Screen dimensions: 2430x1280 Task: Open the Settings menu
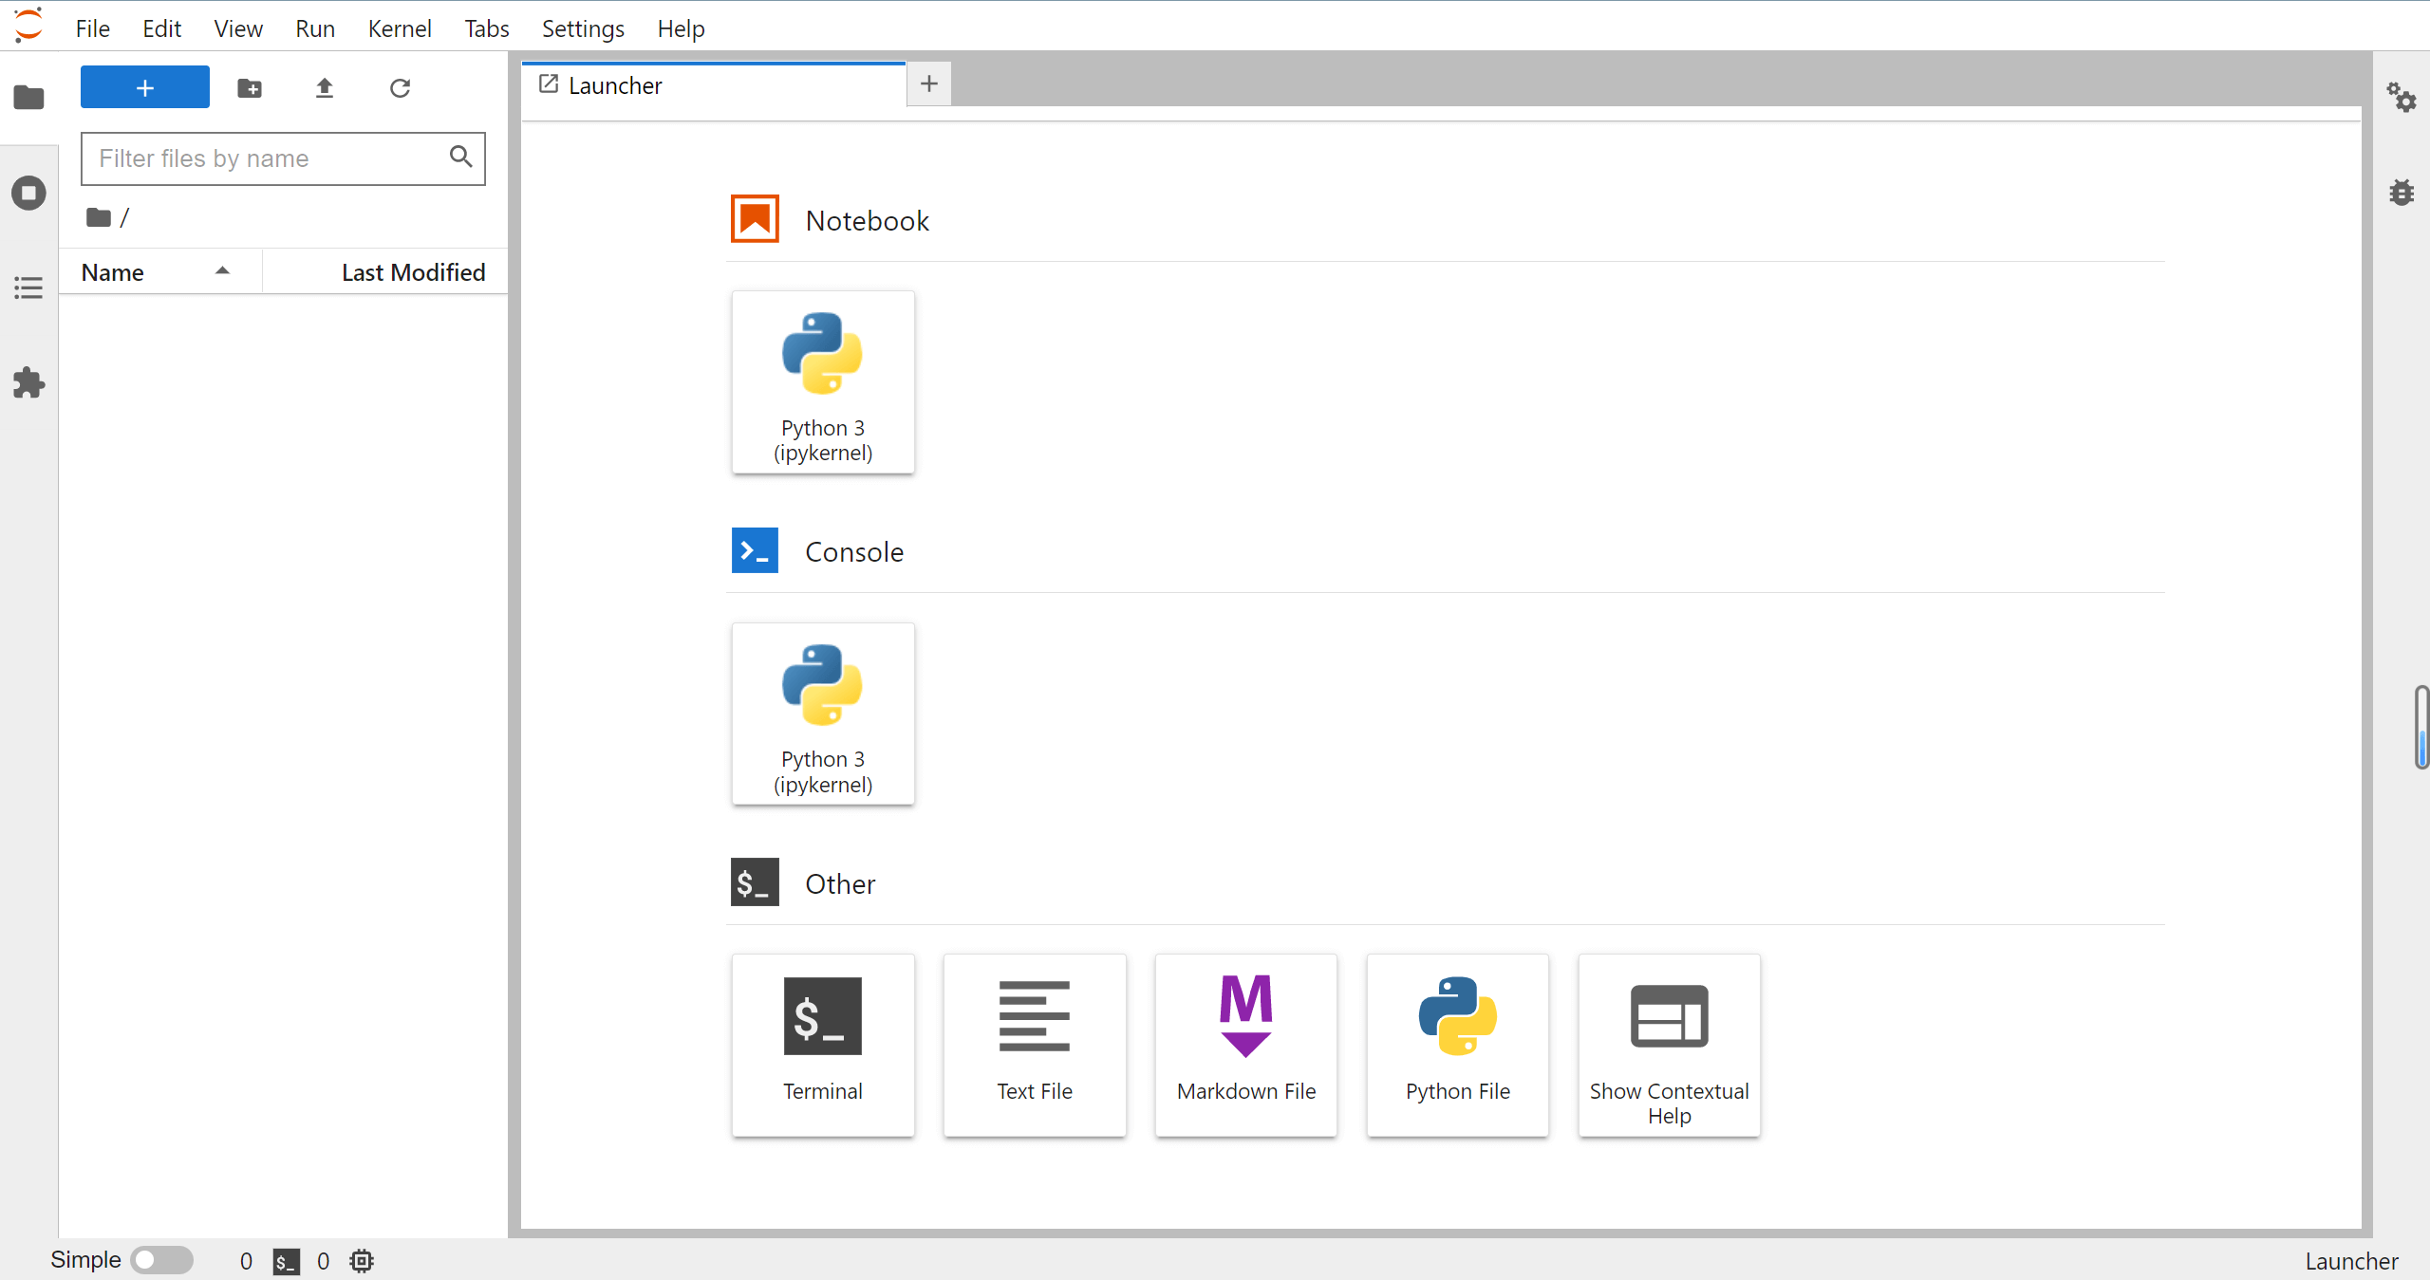point(583,28)
